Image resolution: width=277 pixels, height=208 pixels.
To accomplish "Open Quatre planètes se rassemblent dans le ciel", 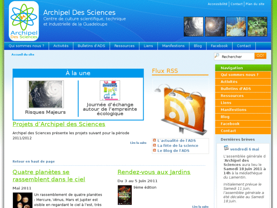I will (49, 176).
